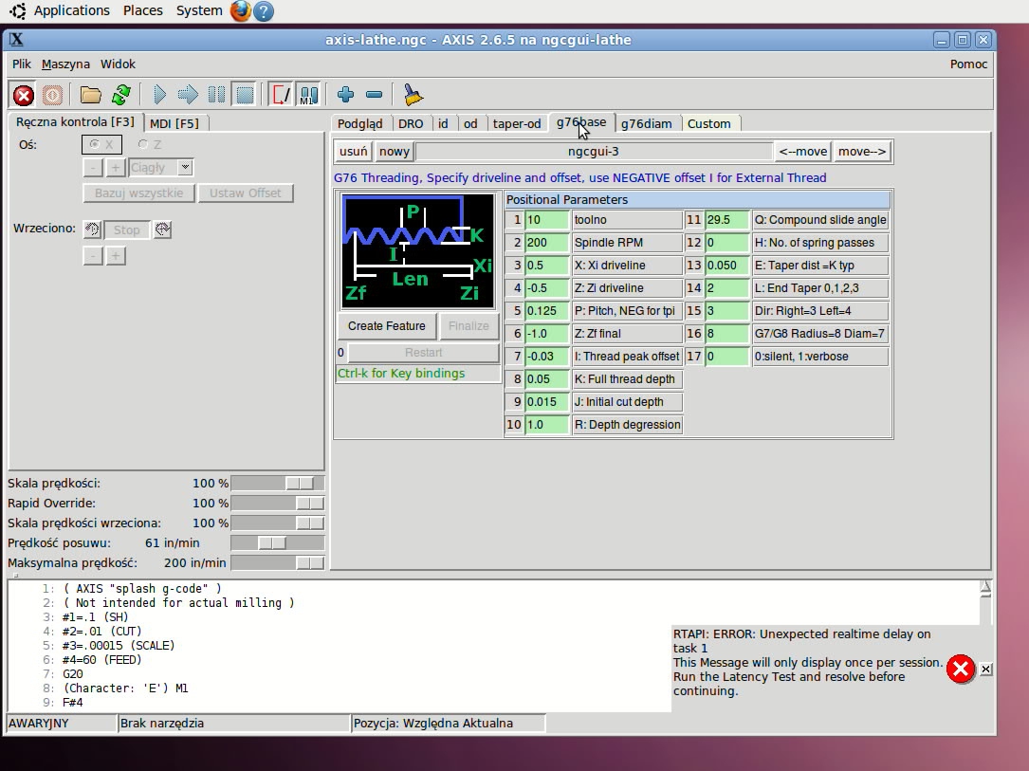Pause program execution in toolbar
Screen dimensions: 1029x771
tap(216, 95)
